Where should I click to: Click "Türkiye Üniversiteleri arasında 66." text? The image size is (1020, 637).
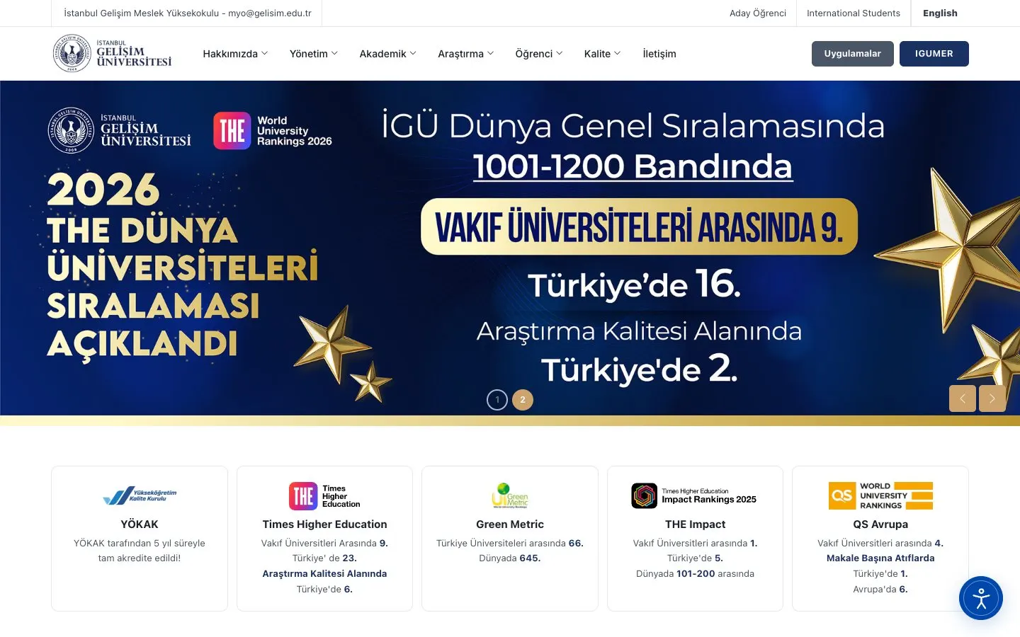(x=510, y=544)
